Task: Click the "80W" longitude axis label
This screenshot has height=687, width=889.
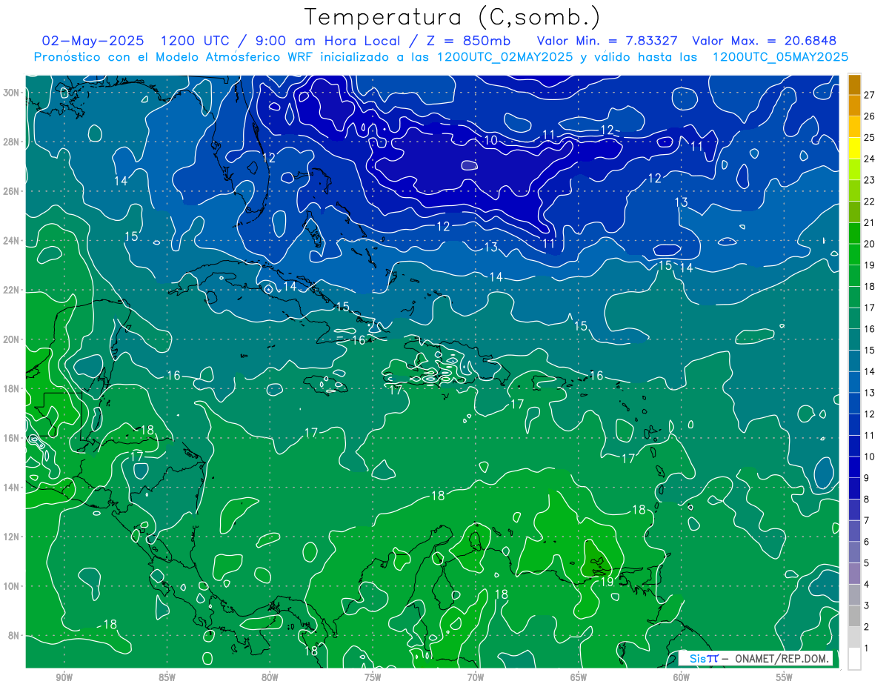Action: (x=270, y=677)
